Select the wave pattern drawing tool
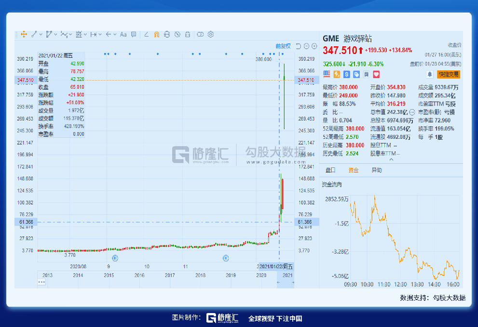 [64, 34]
